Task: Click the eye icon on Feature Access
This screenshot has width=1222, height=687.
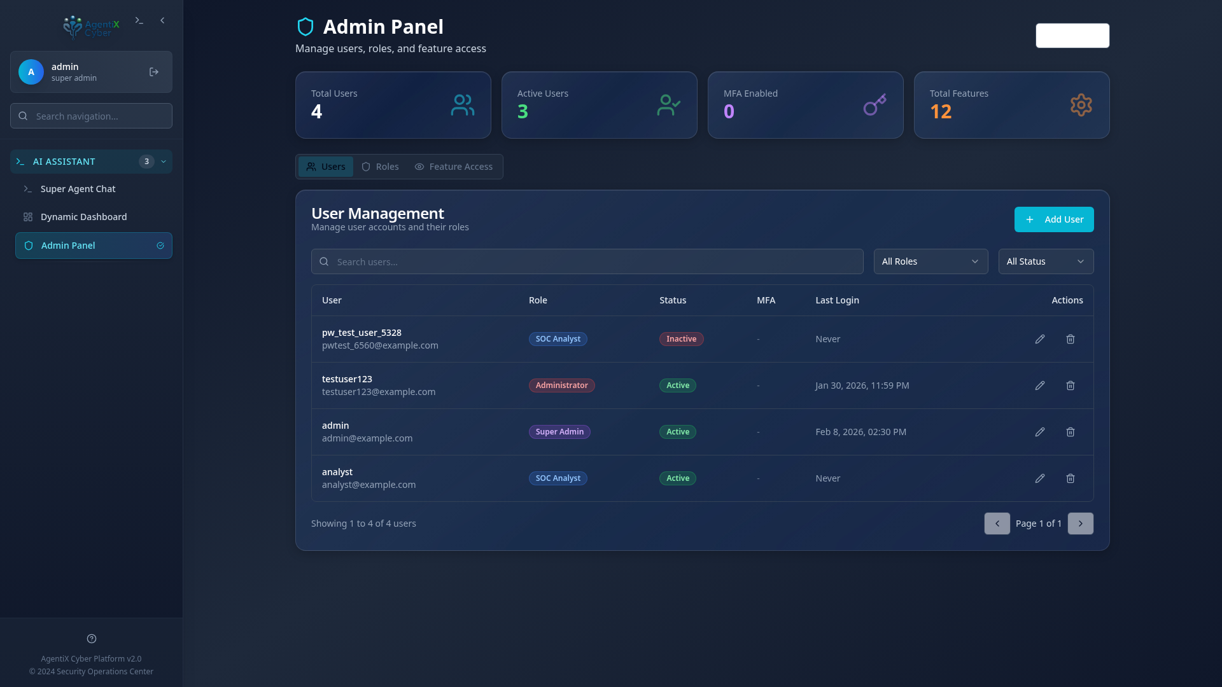Action: [x=419, y=167]
